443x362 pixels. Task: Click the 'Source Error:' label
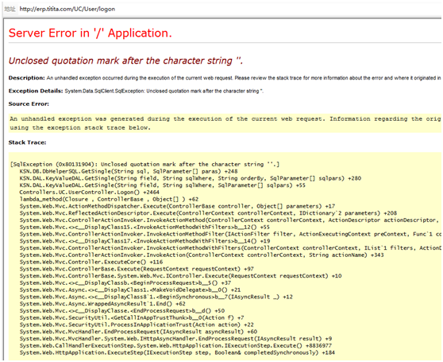click(x=29, y=104)
